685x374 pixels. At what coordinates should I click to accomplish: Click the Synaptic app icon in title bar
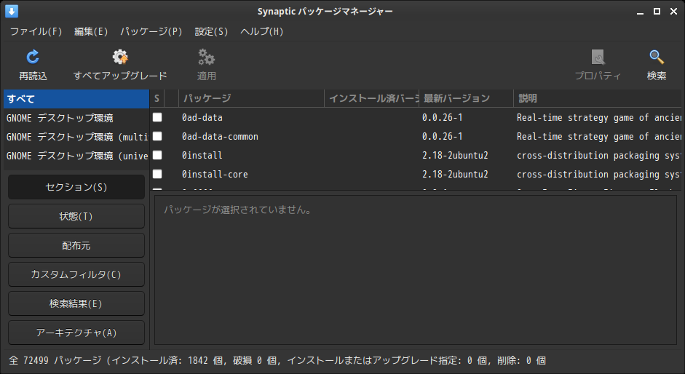point(12,12)
